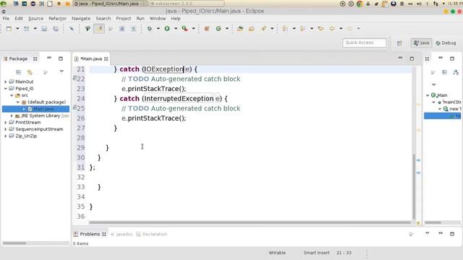
Task: Select the Zip_UnZip project
Action: click(x=26, y=136)
